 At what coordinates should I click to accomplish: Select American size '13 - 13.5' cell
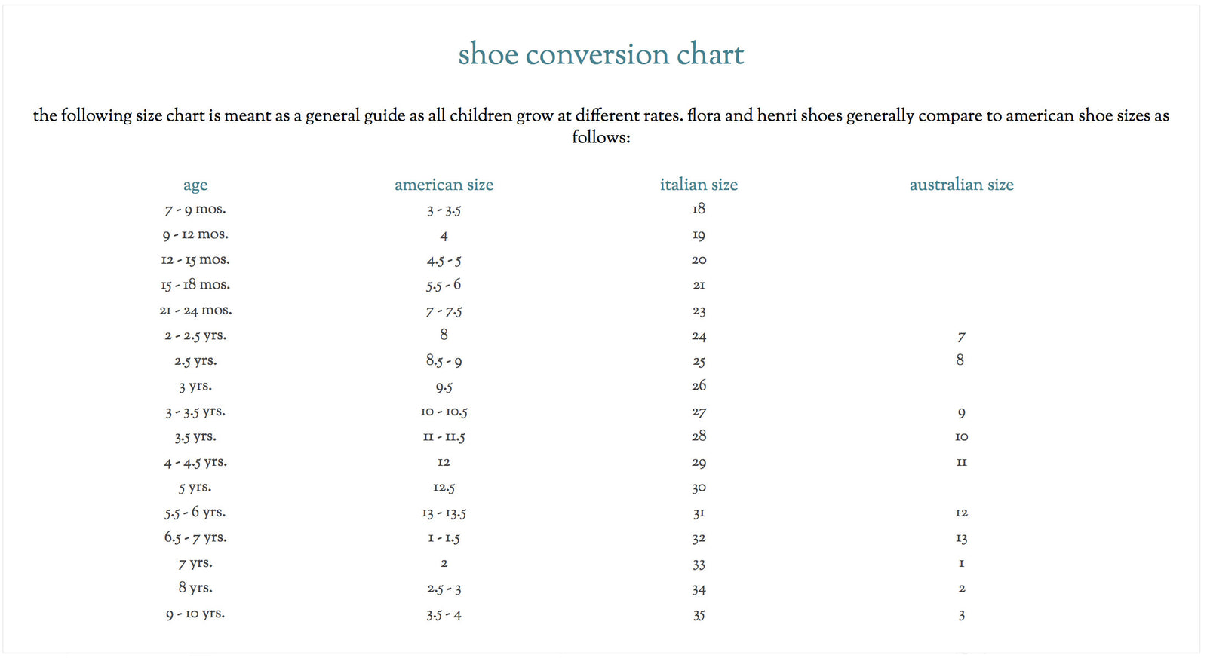coord(444,513)
